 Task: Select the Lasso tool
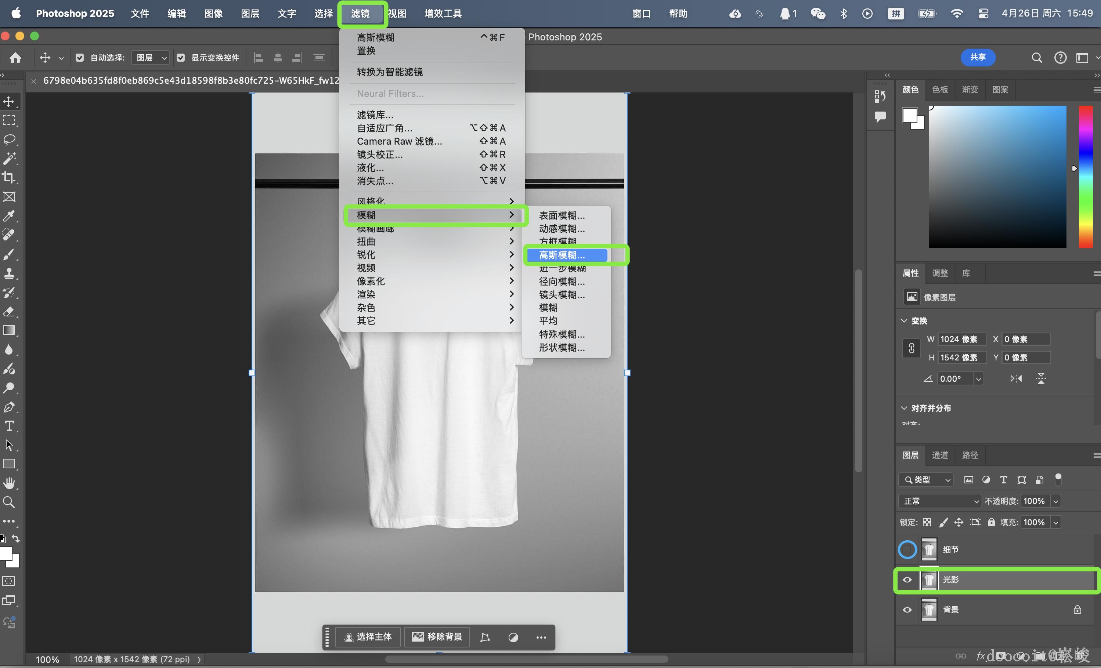(9, 139)
